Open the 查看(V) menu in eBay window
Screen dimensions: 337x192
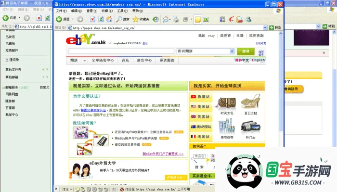tap(92, 11)
